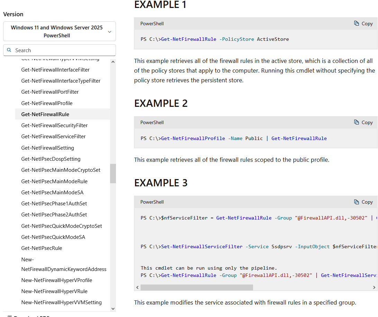Open New-NetFirewallHyperVVMSetting in sidebar

[x=62, y=302]
